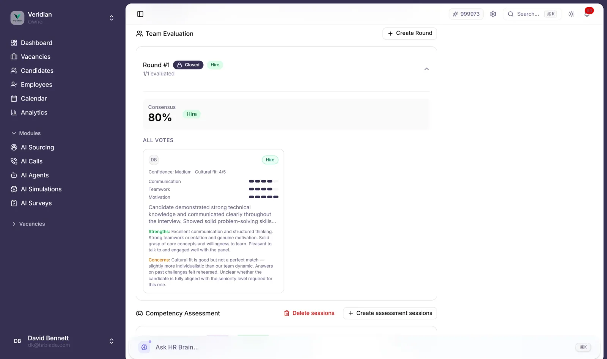Click the AI Sourcing target icon

tap(14, 147)
